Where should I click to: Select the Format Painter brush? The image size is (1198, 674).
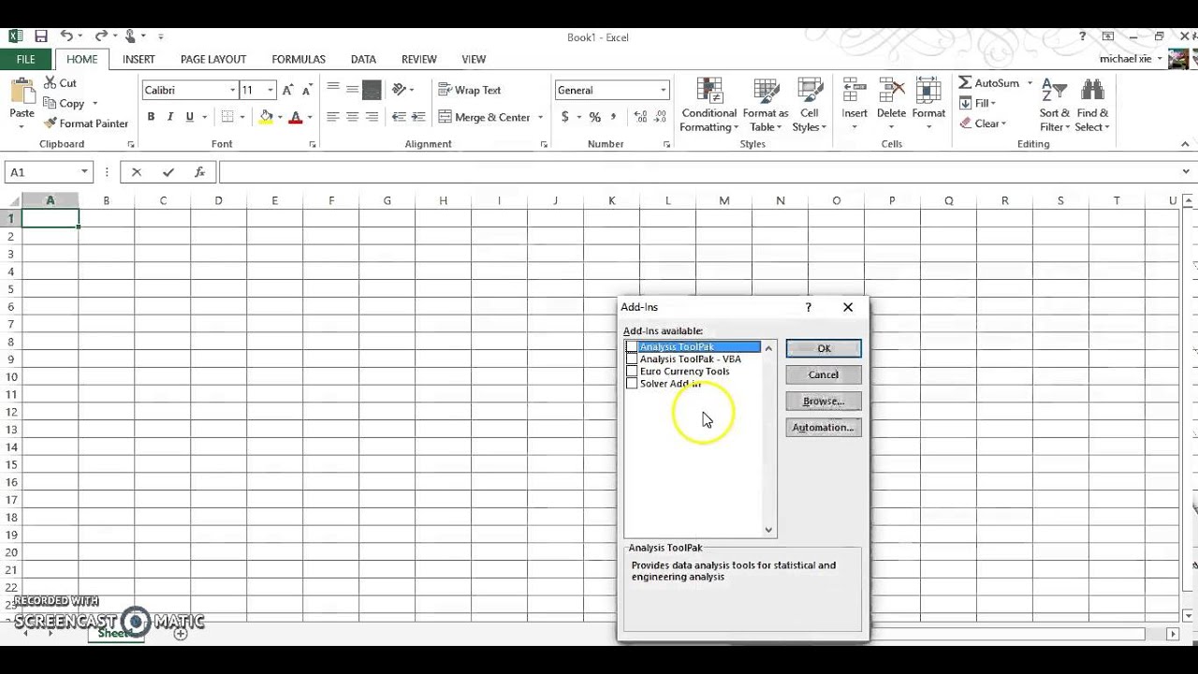click(86, 124)
